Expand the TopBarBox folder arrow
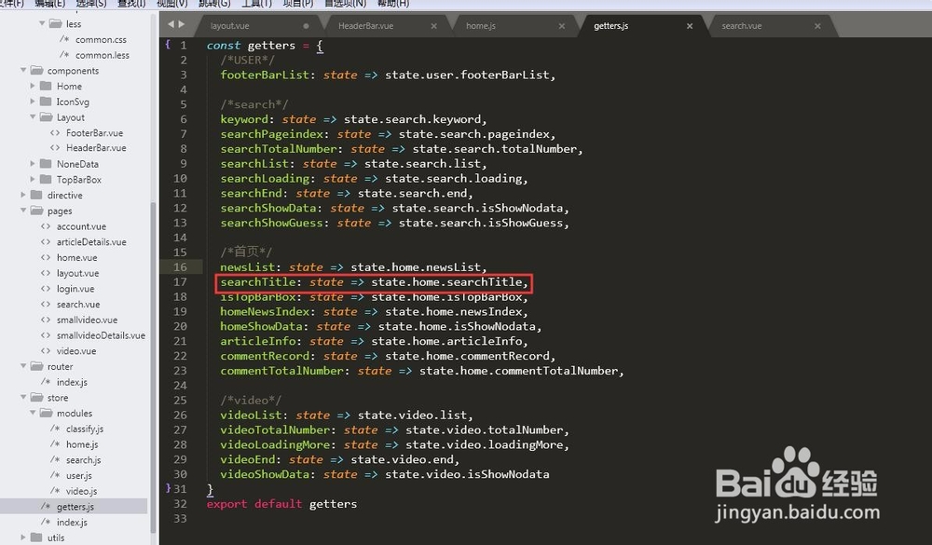This screenshot has height=545, width=932. click(33, 180)
